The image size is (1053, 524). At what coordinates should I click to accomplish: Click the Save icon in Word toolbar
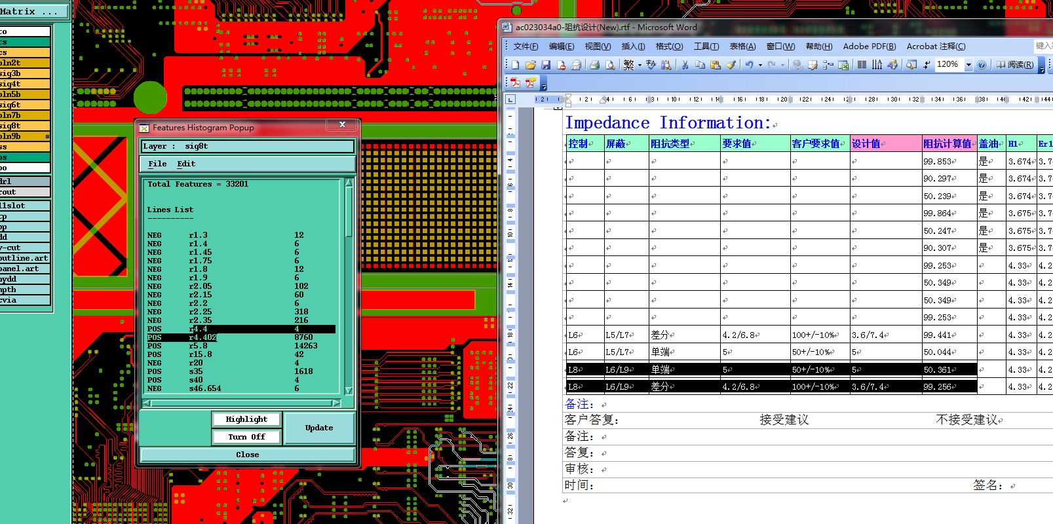click(545, 65)
